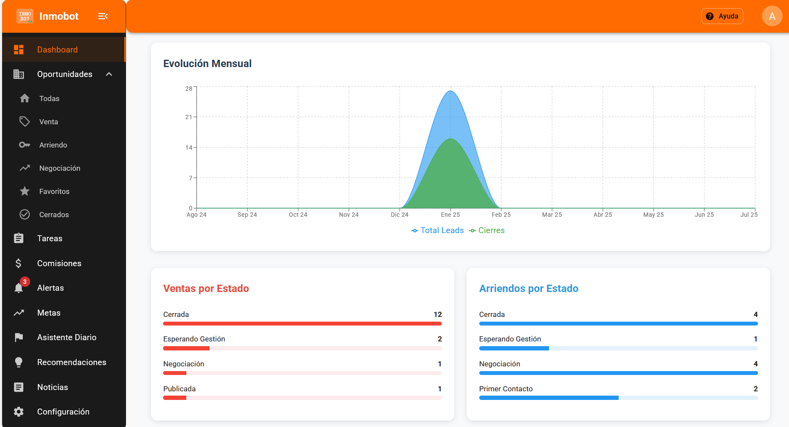Open Todas opportunities
The width and height of the screenshot is (789, 427).
point(64,98)
